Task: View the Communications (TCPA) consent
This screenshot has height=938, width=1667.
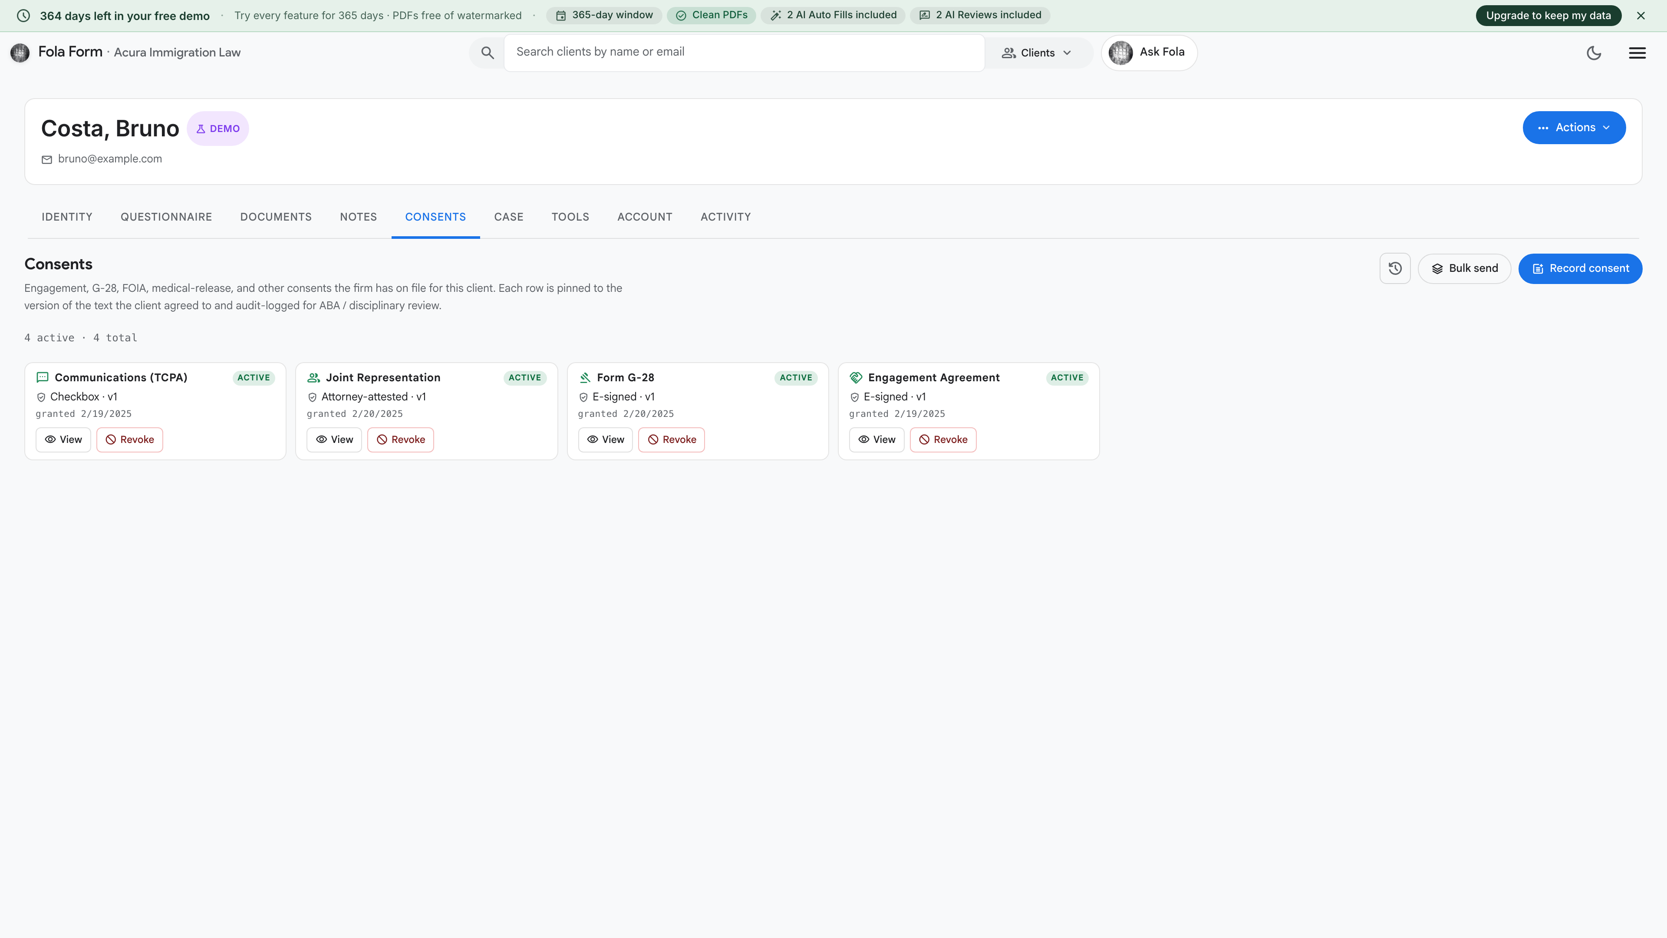Action: tap(63, 439)
